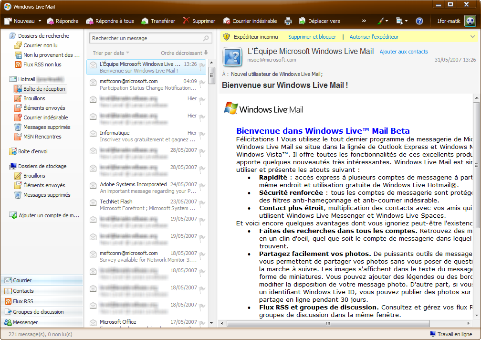Select the Brouillons folder under Hotmail
The image size is (481, 340).
34,98
